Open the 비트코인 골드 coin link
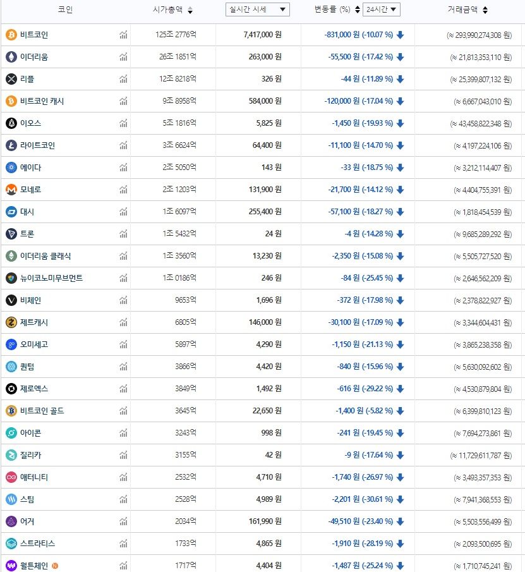 (42, 411)
